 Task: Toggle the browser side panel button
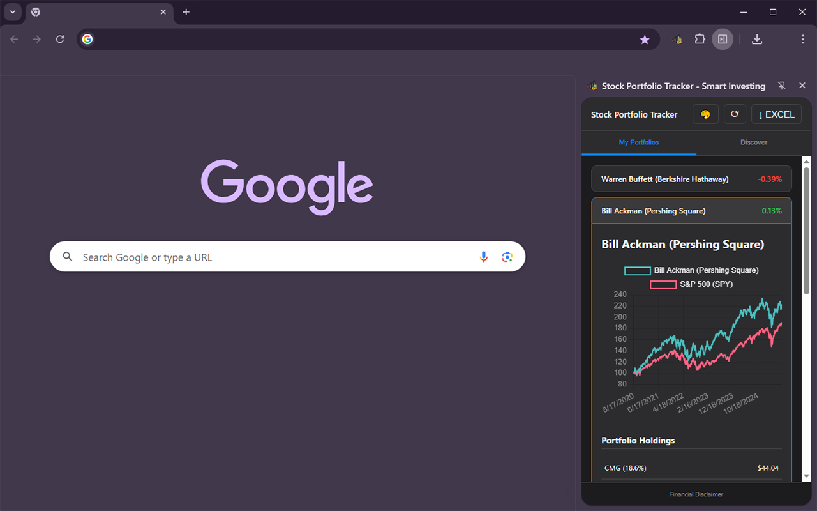(x=723, y=40)
